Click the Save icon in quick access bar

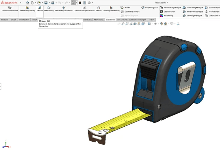(x=46, y=3)
